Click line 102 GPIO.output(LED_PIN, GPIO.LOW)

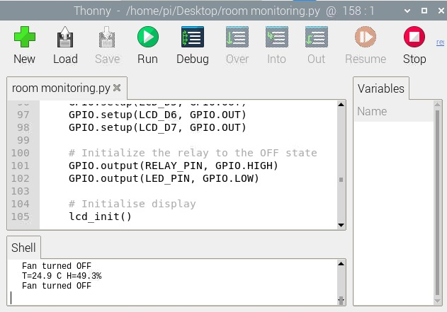[x=164, y=178]
